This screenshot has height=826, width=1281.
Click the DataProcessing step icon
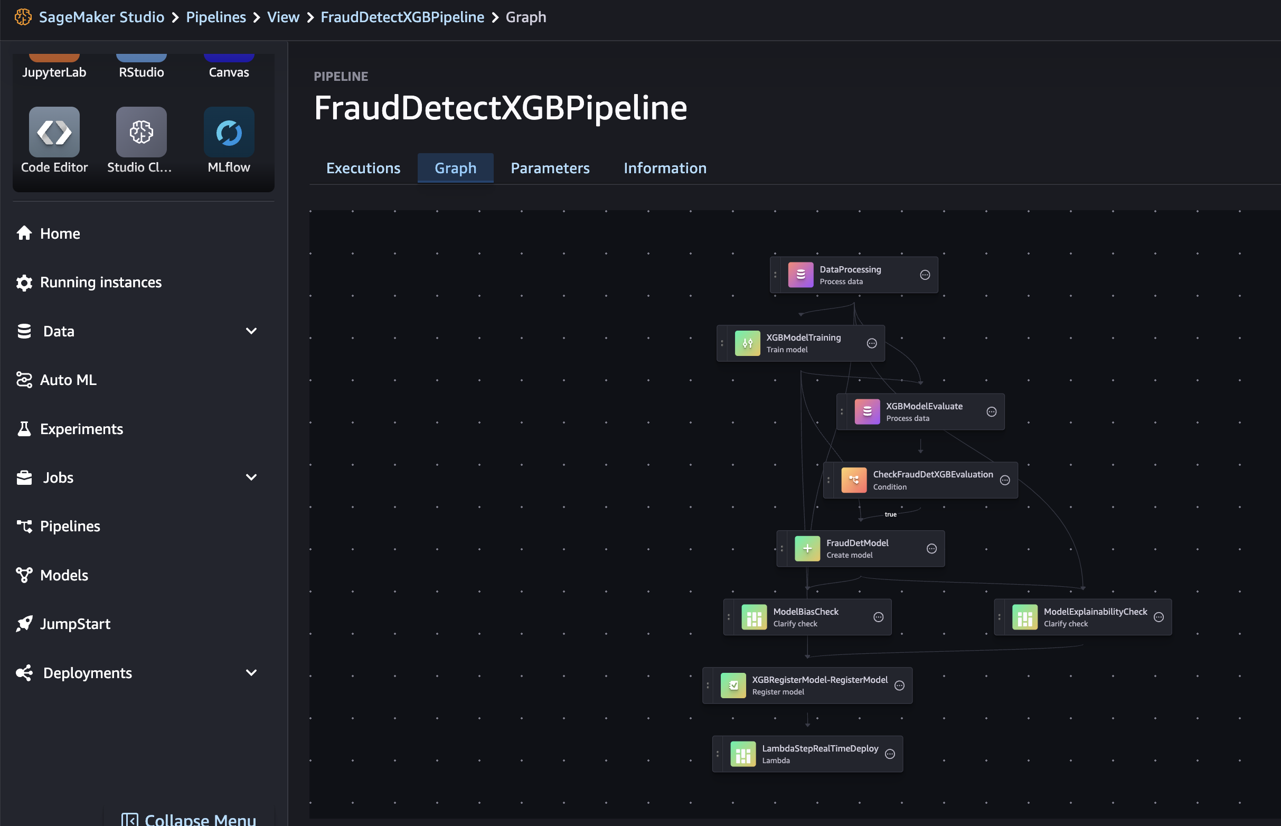tap(800, 275)
